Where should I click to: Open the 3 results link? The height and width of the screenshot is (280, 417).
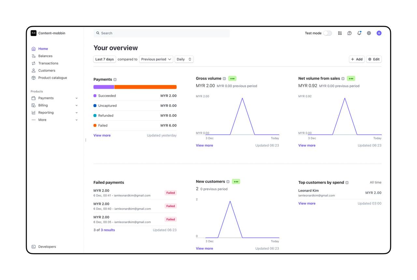pos(108,230)
